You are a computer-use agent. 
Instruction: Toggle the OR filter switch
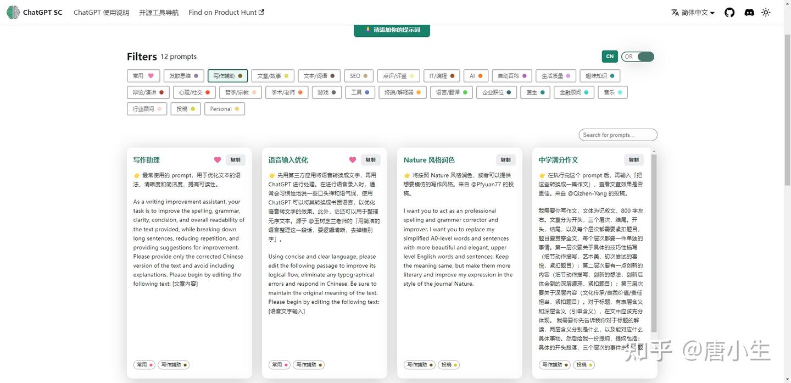click(x=637, y=56)
